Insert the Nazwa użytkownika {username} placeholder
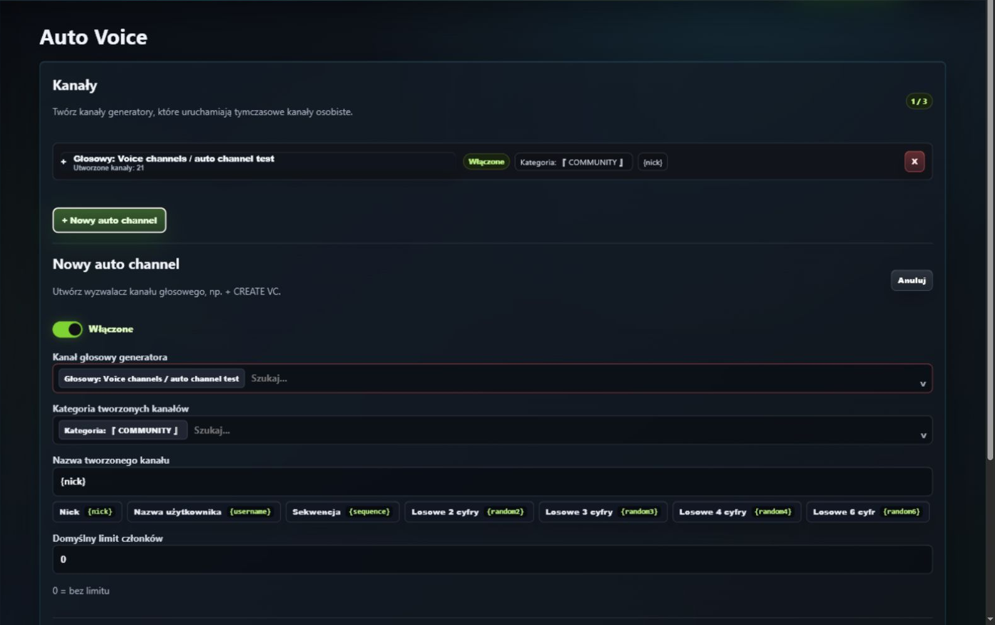Screen dimensions: 995x625 coord(203,512)
